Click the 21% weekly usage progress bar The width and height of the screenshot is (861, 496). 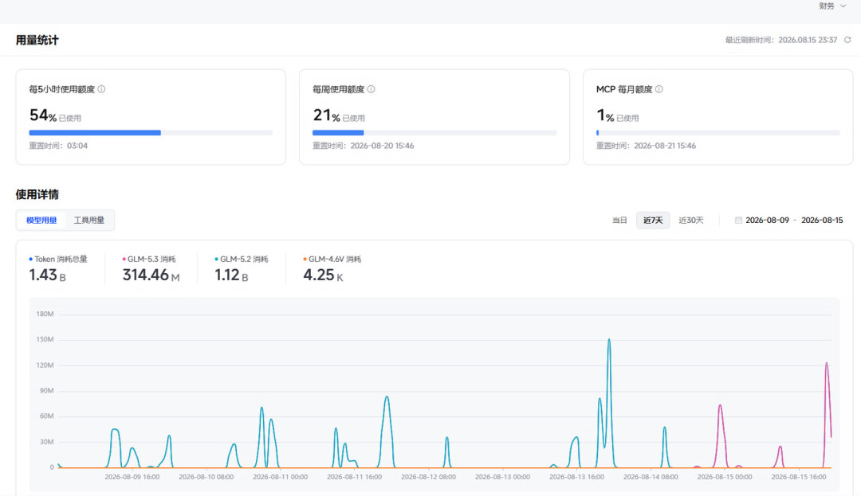click(434, 133)
